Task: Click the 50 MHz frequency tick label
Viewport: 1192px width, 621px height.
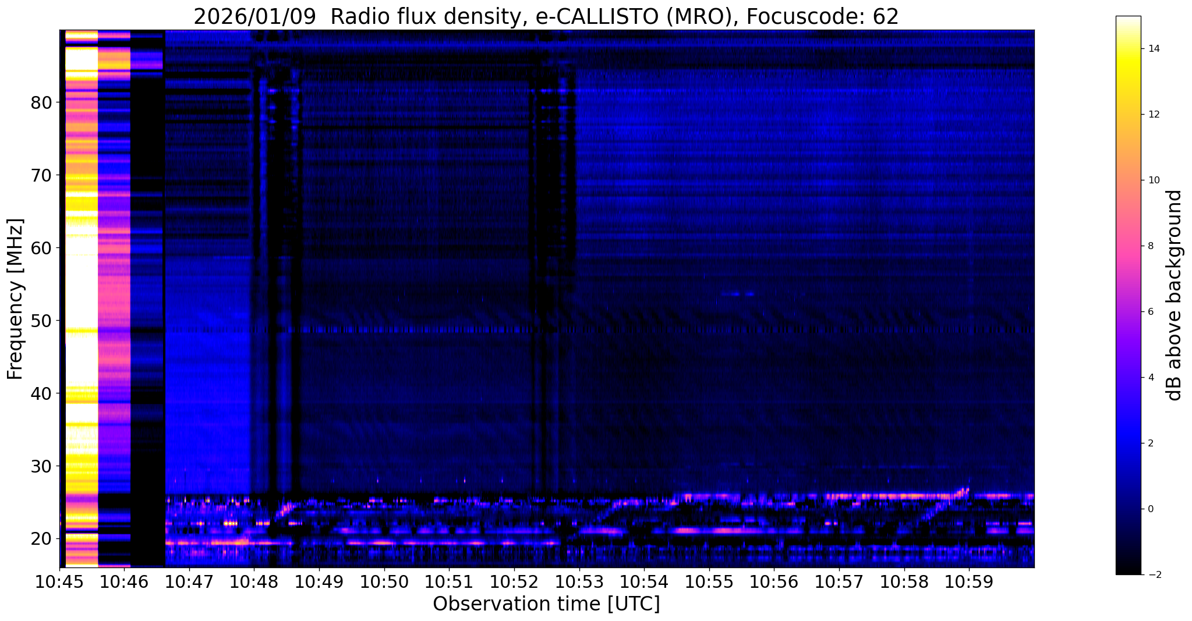Action: 41,320
